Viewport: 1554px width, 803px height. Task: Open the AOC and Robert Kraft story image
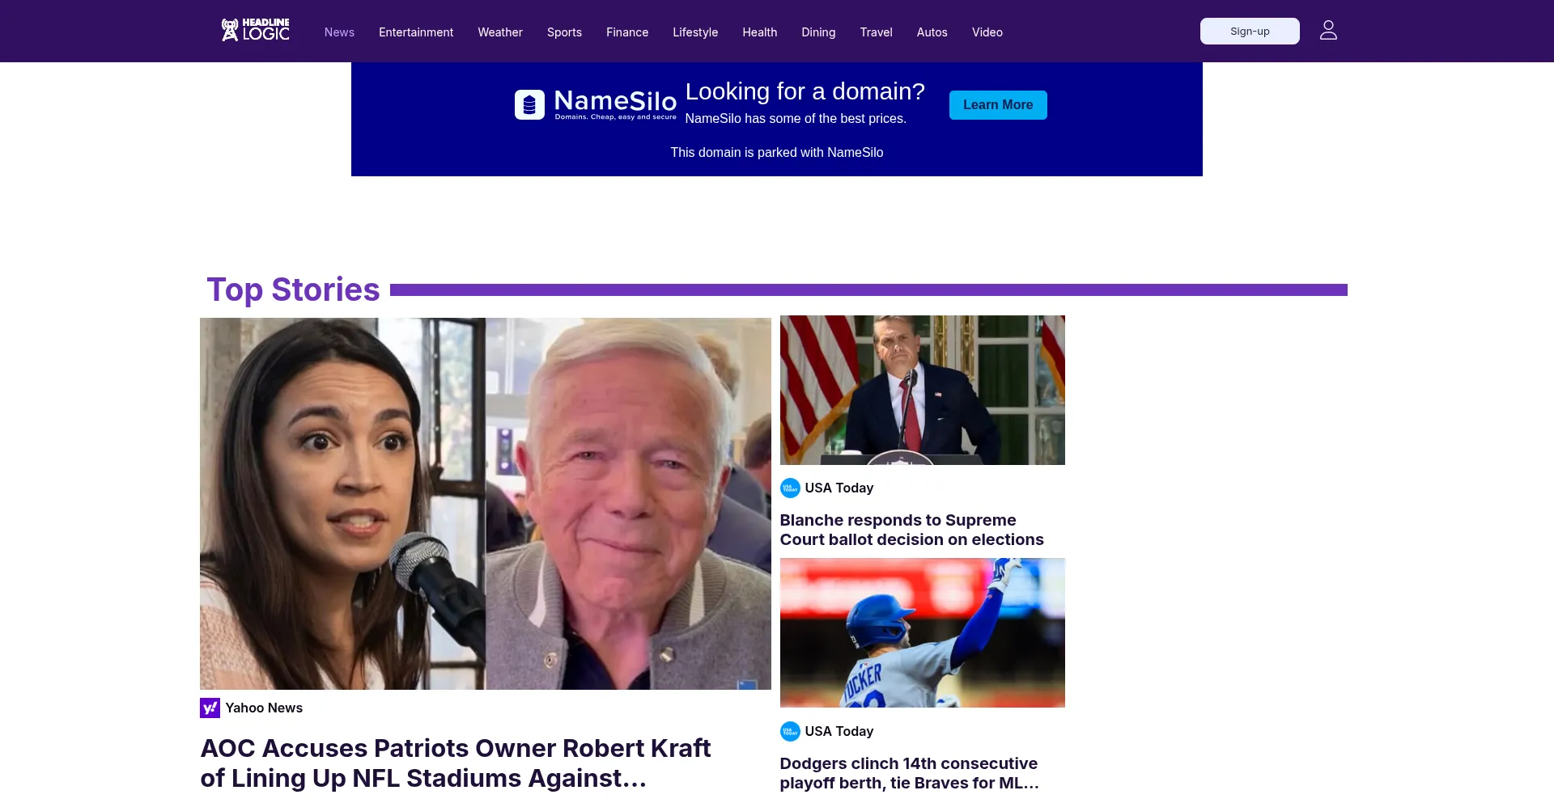pyautogui.click(x=486, y=504)
